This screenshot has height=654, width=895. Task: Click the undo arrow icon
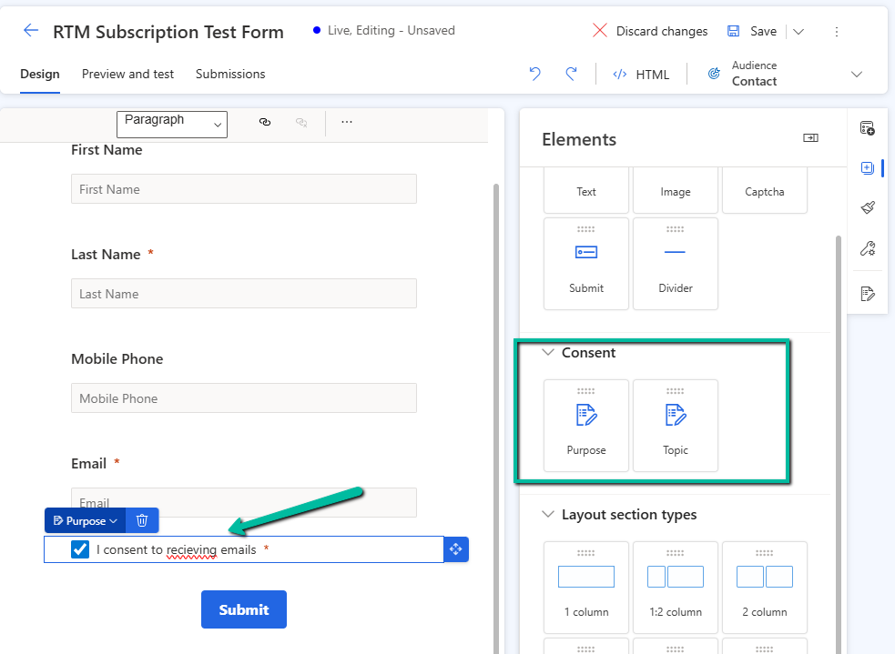pos(535,74)
